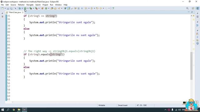
Task: Click the Save All icon
Action: (x=11, y=8)
